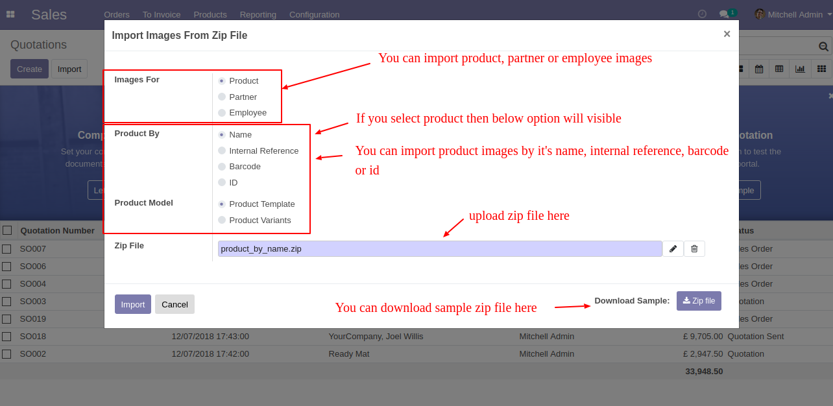
Task: Switch to pivot table view icon
Action: pyautogui.click(x=779, y=69)
